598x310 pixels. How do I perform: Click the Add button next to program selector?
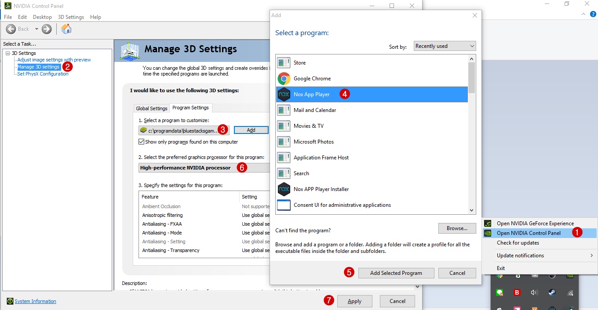click(x=251, y=130)
